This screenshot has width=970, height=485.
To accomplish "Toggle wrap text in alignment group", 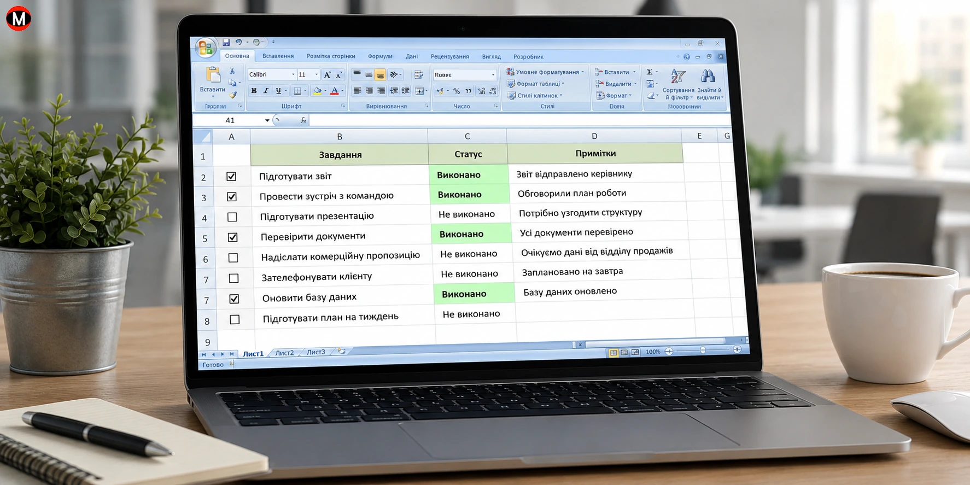I will [418, 74].
